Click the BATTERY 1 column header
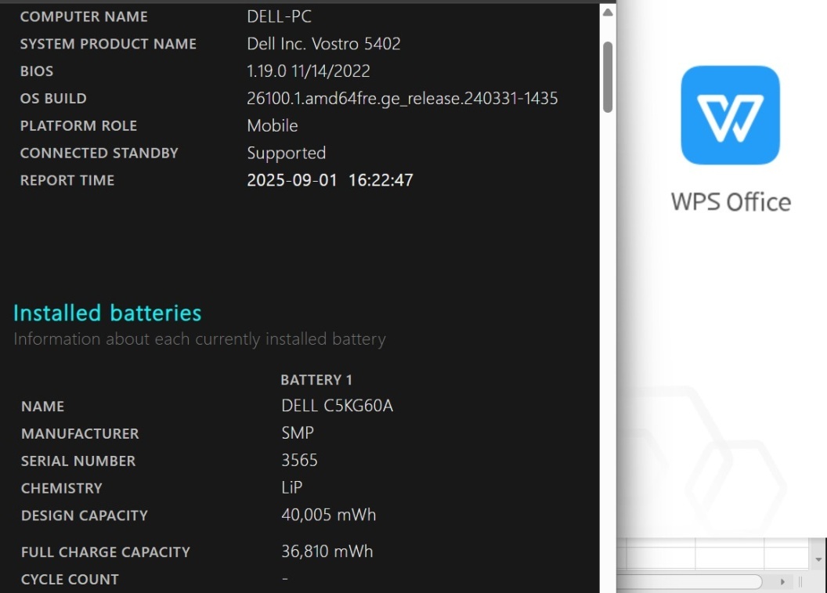Image resolution: width=827 pixels, height=593 pixels. (316, 380)
